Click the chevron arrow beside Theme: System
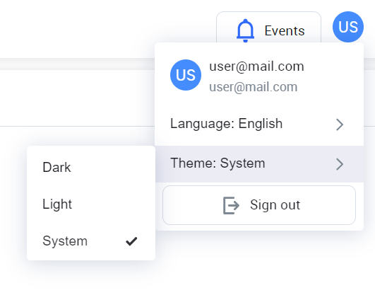 tap(340, 164)
